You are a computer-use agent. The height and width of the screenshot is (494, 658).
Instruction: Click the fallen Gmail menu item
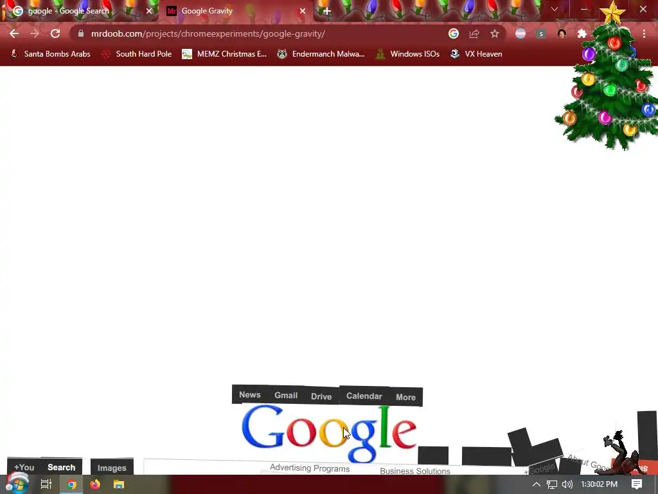(286, 396)
